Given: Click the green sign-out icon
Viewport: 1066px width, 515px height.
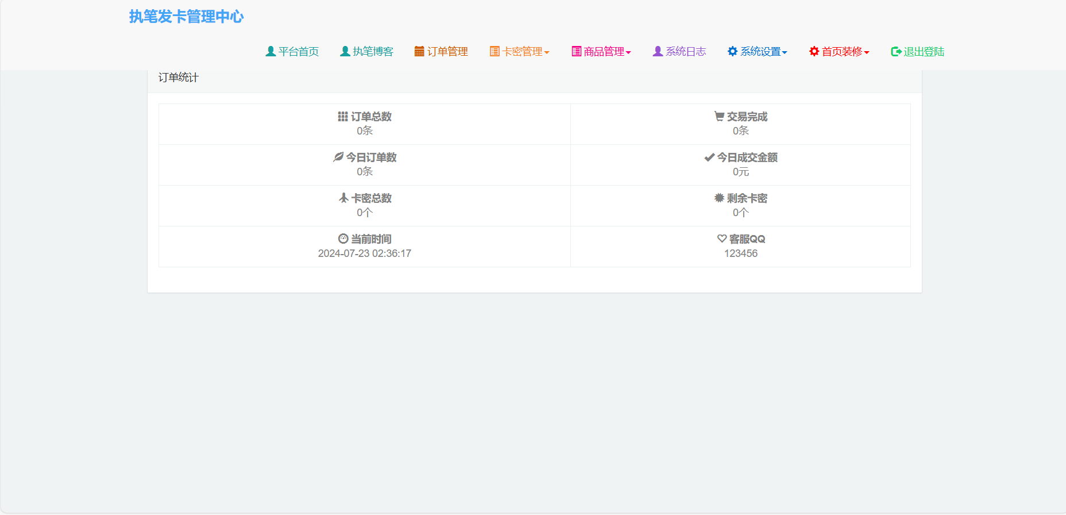Looking at the screenshot, I should click(896, 52).
